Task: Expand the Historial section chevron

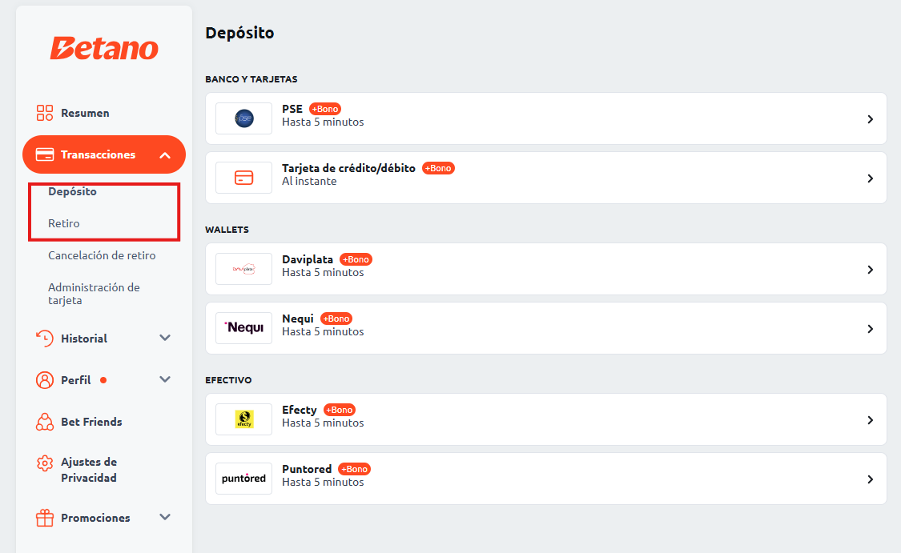Action: click(165, 338)
